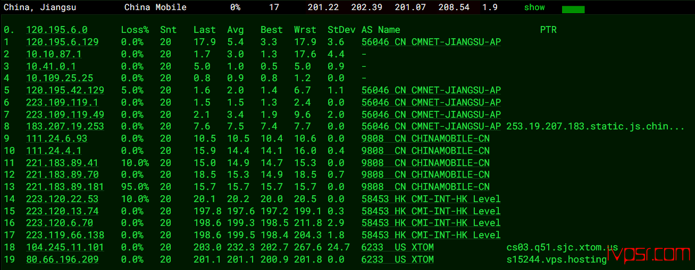Image resolution: width=695 pixels, height=270 pixels.
Task: Open IP link 111.24.4.1
Action: point(54,151)
